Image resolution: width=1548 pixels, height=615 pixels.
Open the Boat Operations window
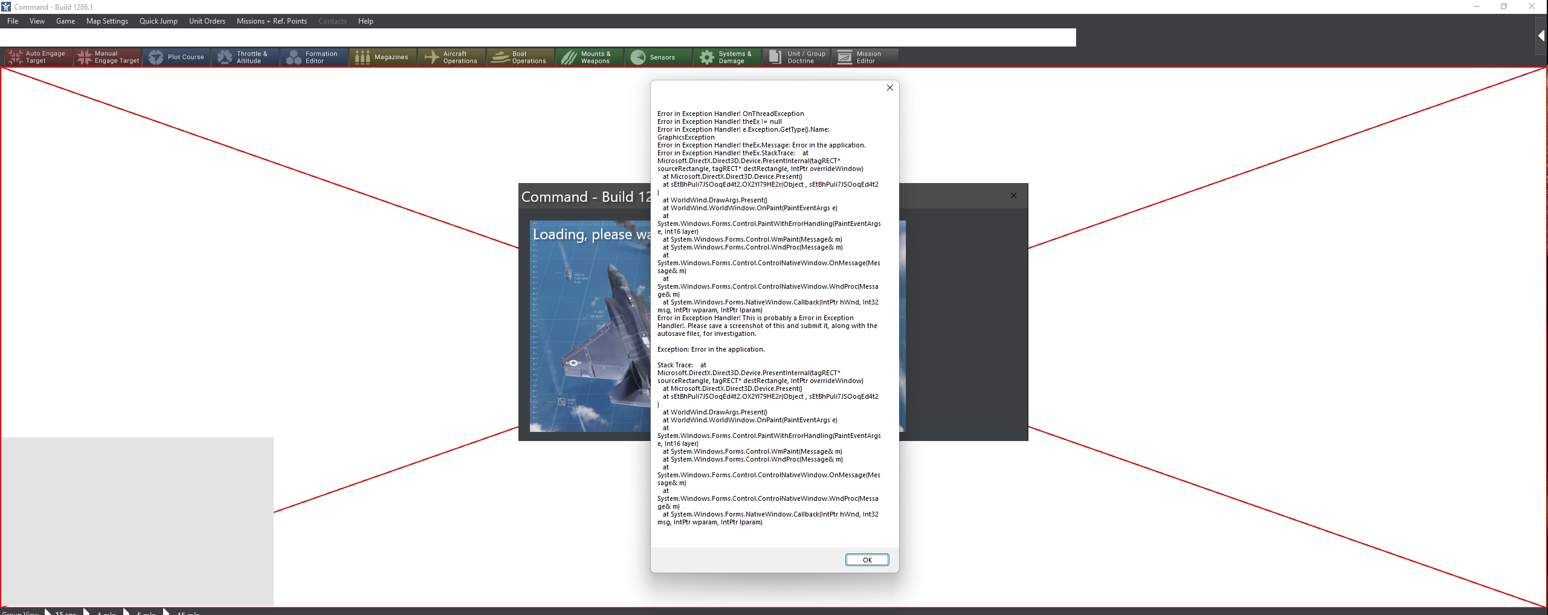pos(521,57)
